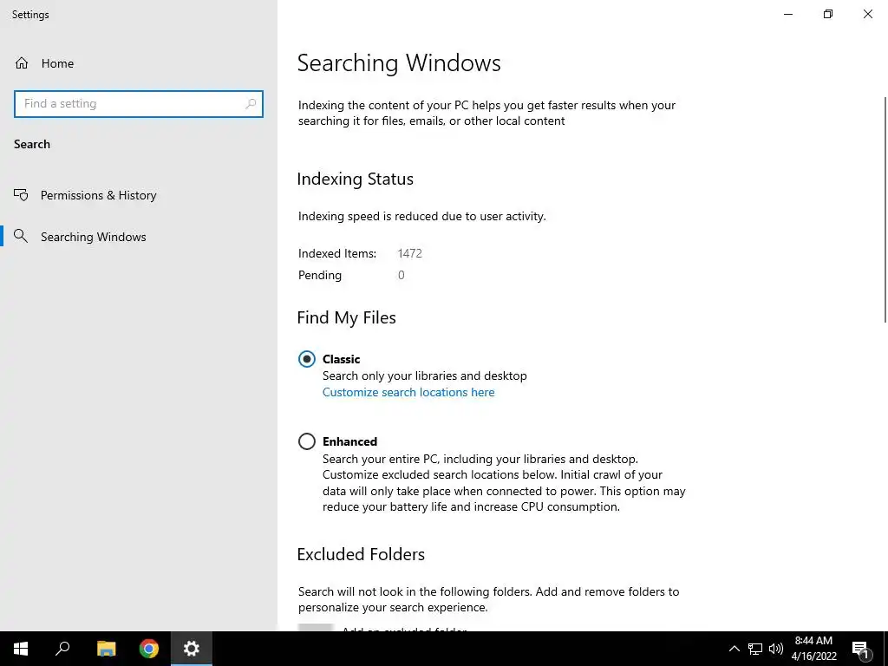Open the notification action center icon
Viewport: 888px width, 666px height.
(x=860, y=649)
